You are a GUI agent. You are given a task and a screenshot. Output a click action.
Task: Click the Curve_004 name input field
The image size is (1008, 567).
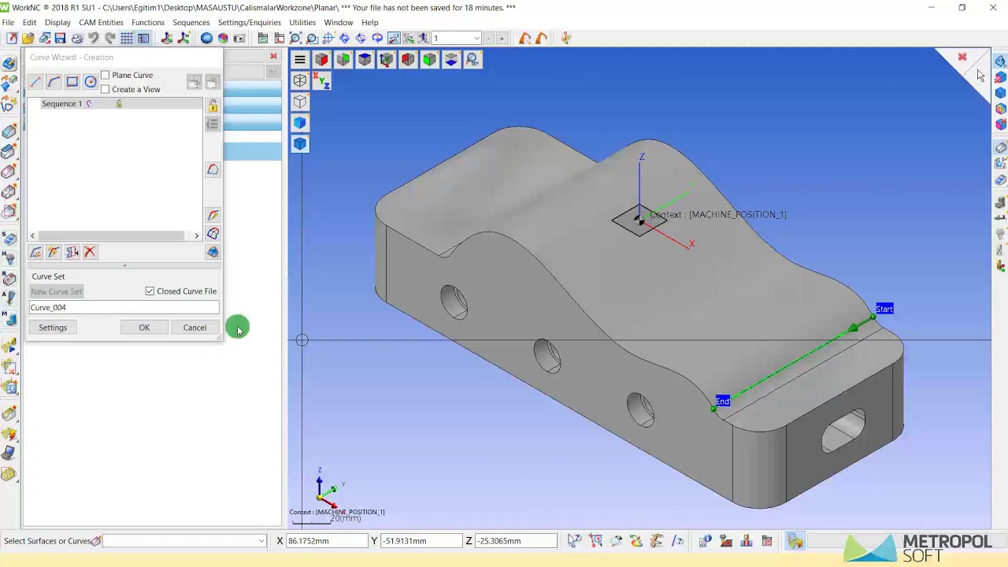click(x=124, y=308)
